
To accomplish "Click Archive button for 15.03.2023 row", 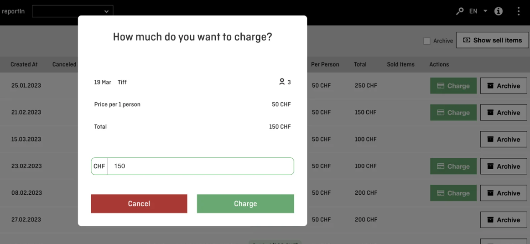I will click(504, 139).
